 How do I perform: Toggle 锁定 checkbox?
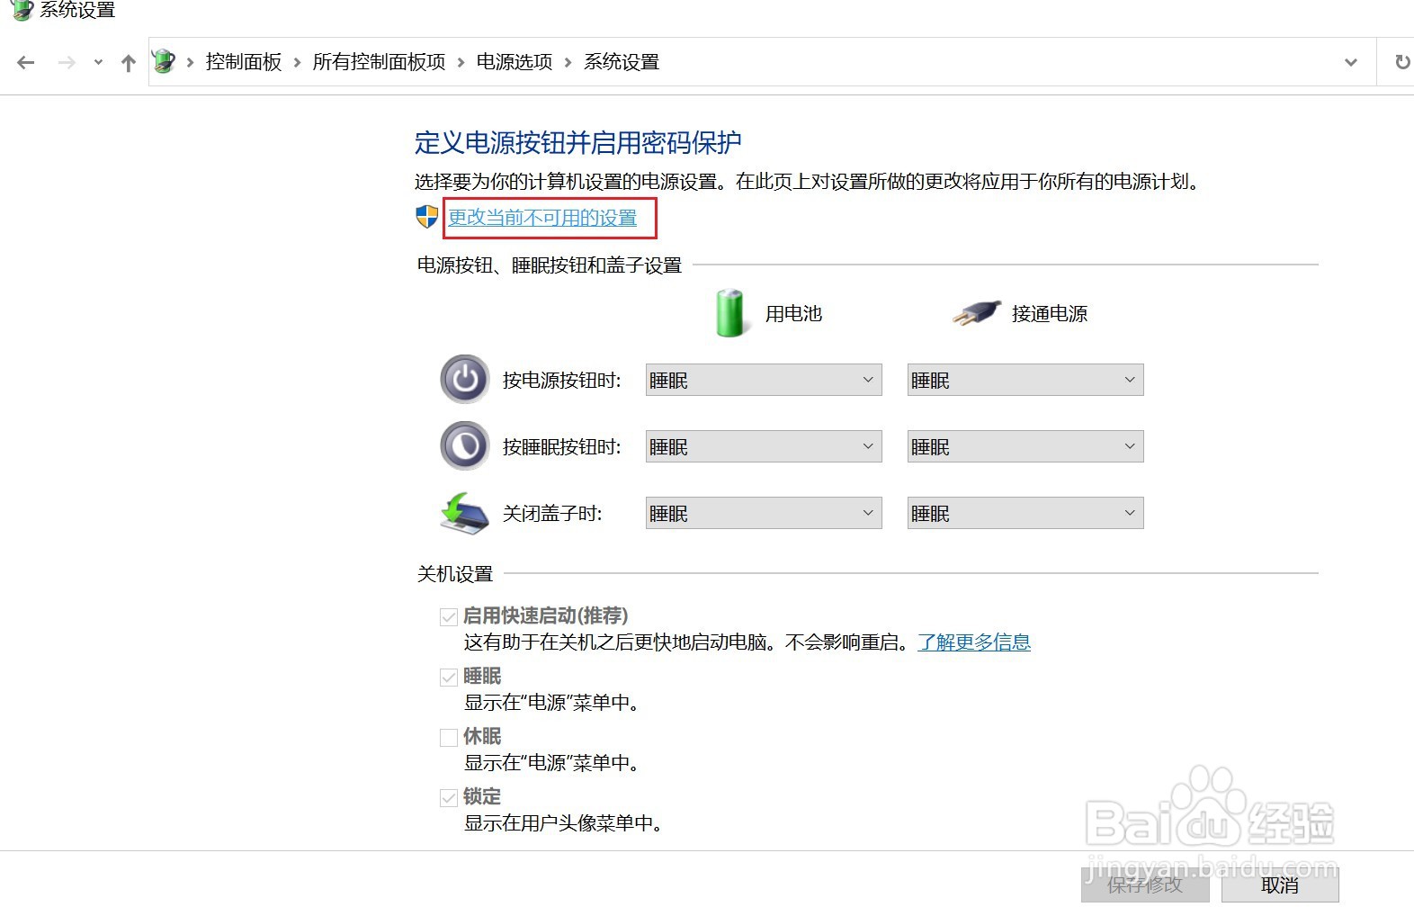click(449, 798)
